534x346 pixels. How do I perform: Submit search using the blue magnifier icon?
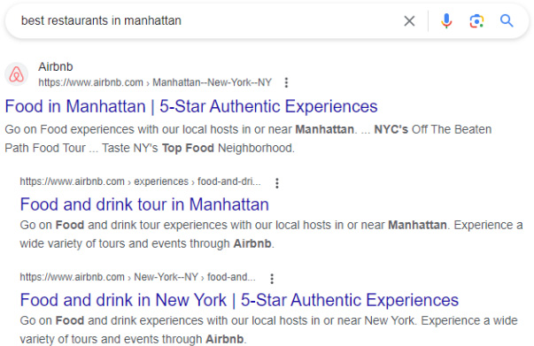[507, 21]
